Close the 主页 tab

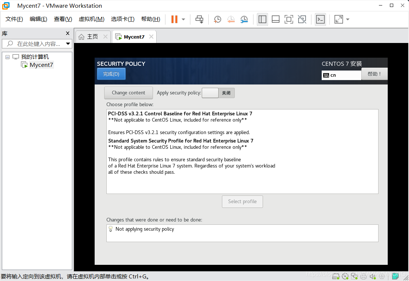click(x=105, y=37)
